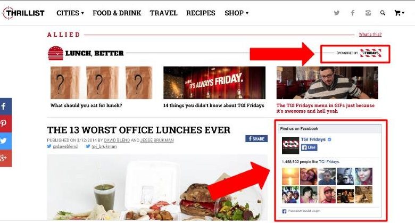Like TGI Fridays on Facebook widget
This screenshot has height=223, width=415.
click(x=309, y=147)
